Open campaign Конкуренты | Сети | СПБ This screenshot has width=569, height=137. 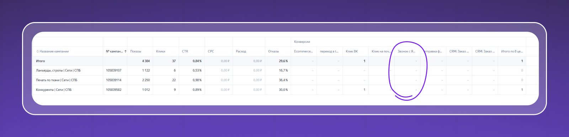pyautogui.click(x=54, y=90)
